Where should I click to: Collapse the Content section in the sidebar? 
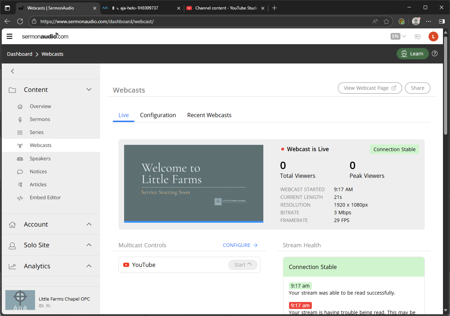click(x=89, y=90)
